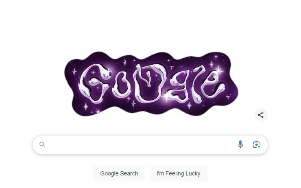Click the silver letter l in doodle
Screen dimensions: 301x188
[197, 85]
